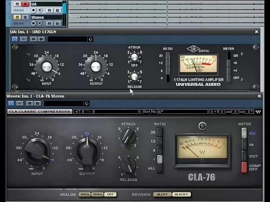The image size is (270, 202).
Task: Enable Read automation on UA track
Action: click(x=49, y=10)
